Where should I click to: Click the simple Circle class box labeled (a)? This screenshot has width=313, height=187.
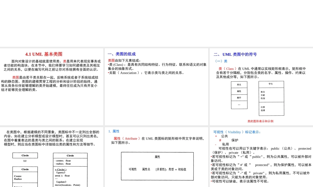(x=25, y=155)
